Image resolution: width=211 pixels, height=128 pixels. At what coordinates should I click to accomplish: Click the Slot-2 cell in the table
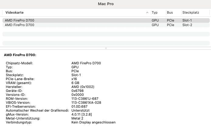[x=187, y=25]
